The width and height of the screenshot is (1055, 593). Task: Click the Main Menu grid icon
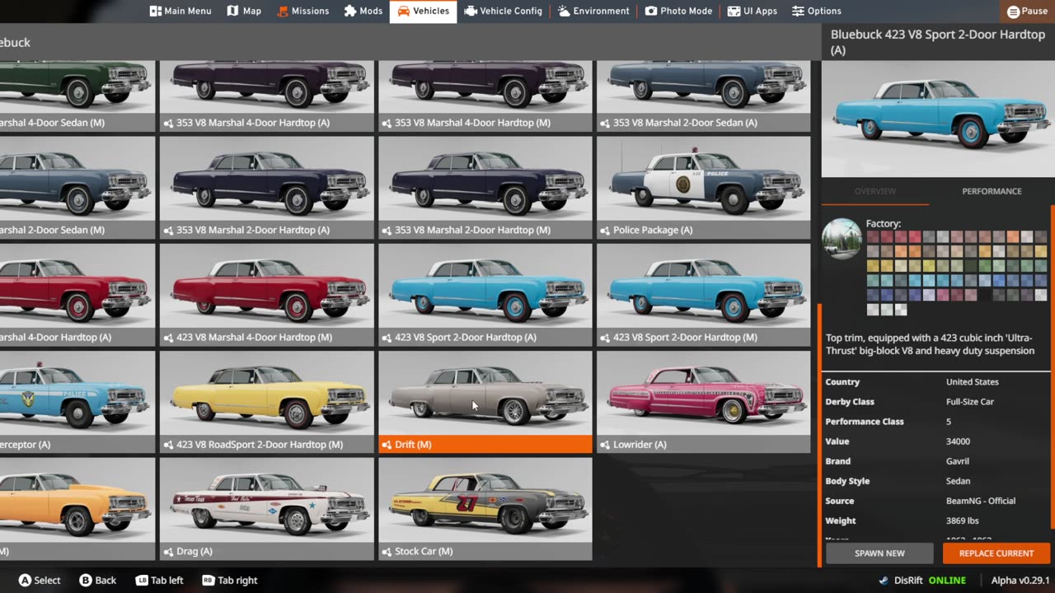tap(155, 12)
